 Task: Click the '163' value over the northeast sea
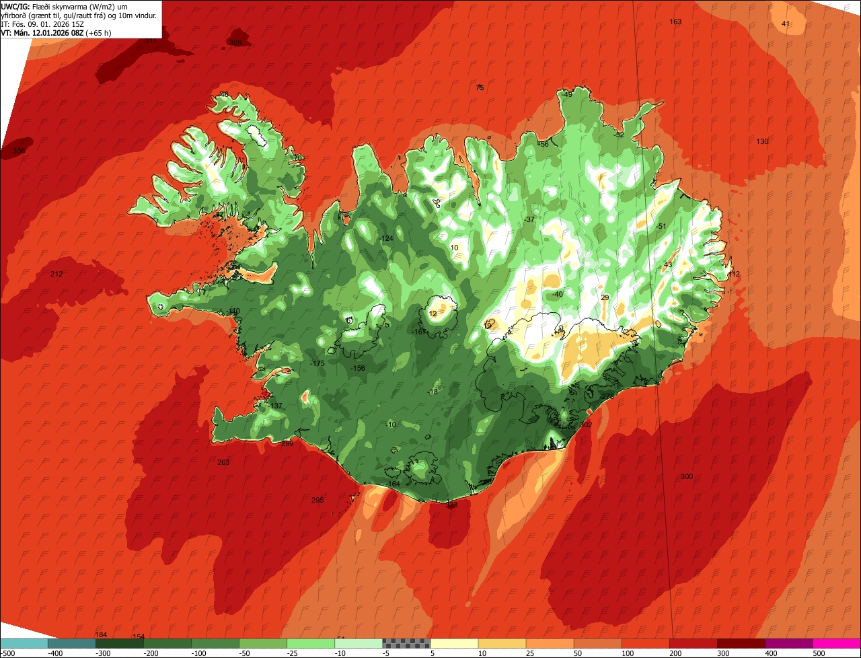pyautogui.click(x=675, y=22)
